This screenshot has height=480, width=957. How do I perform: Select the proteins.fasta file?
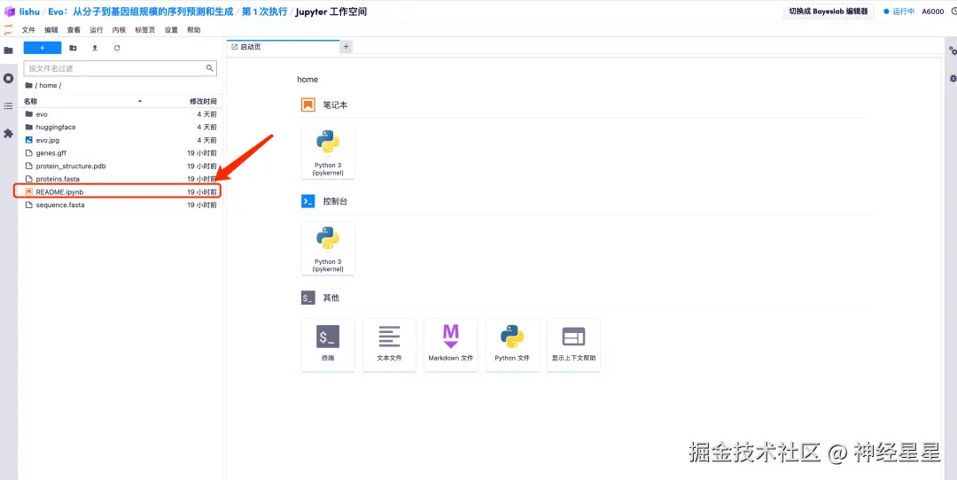[121, 179]
